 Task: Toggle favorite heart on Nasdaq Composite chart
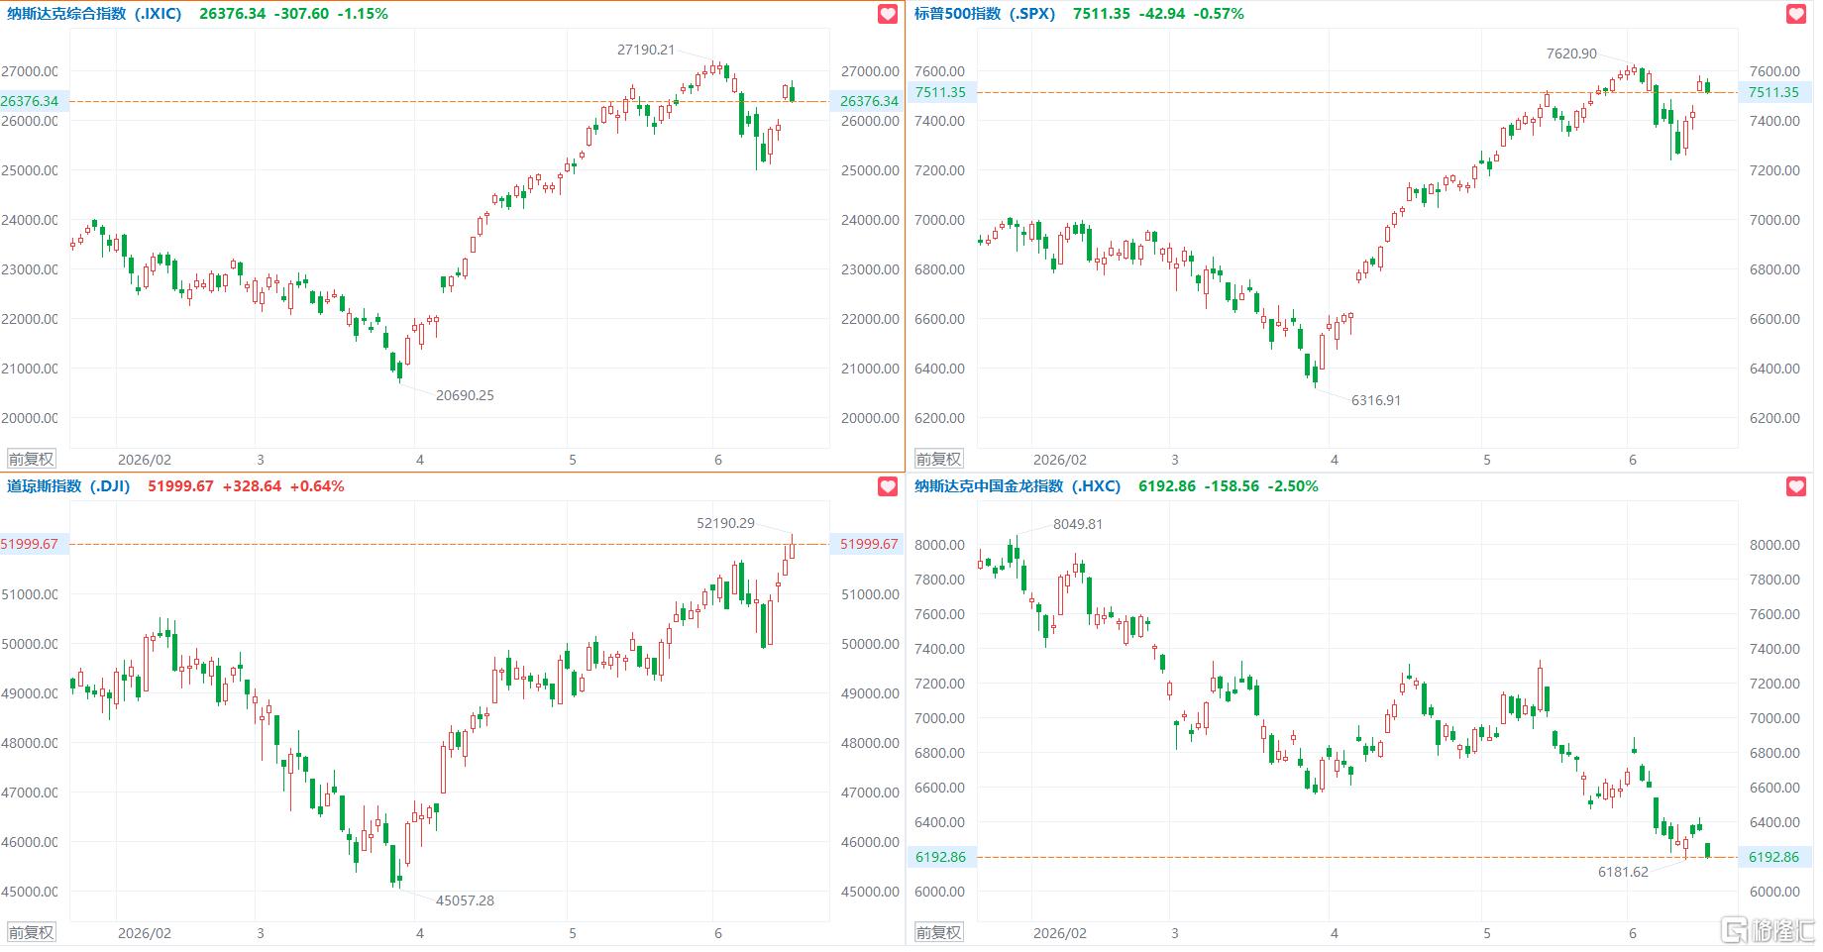click(888, 14)
